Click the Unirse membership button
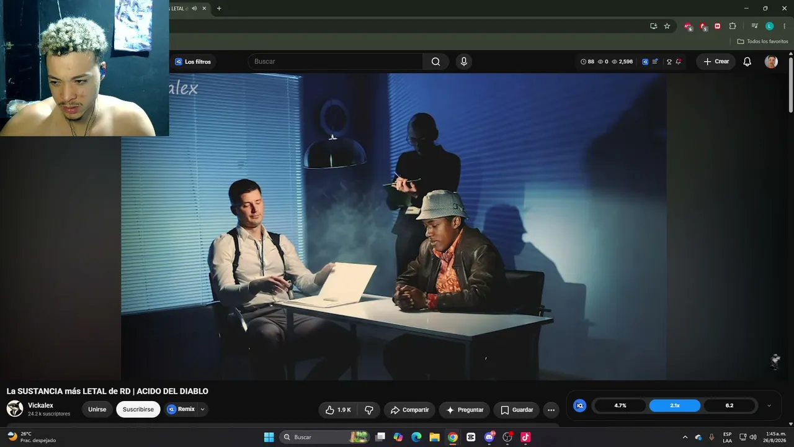Screen dimensions: 794x447 (x=97, y=409)
